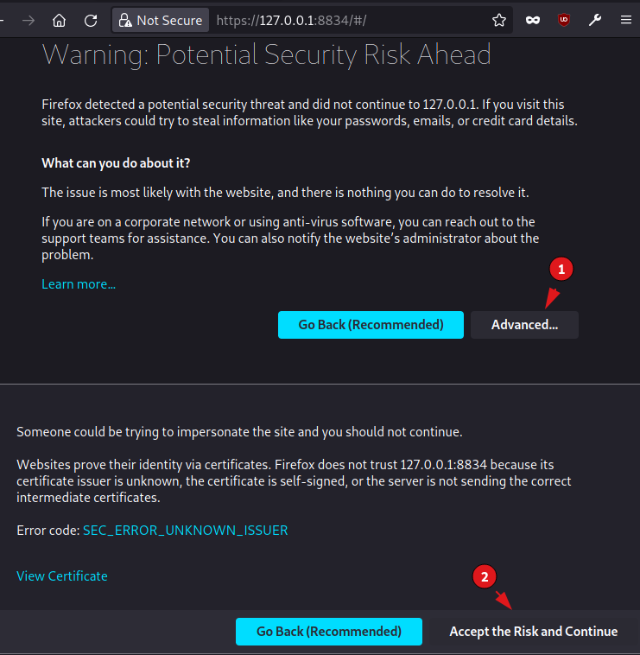Click the Warning: Potential Security Risk heading
This screenshot has height=655, width=640.
pos(266,54)
